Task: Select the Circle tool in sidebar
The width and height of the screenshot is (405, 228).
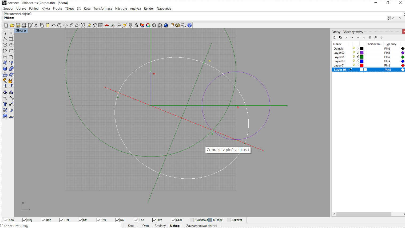Action: click(5, 45)
